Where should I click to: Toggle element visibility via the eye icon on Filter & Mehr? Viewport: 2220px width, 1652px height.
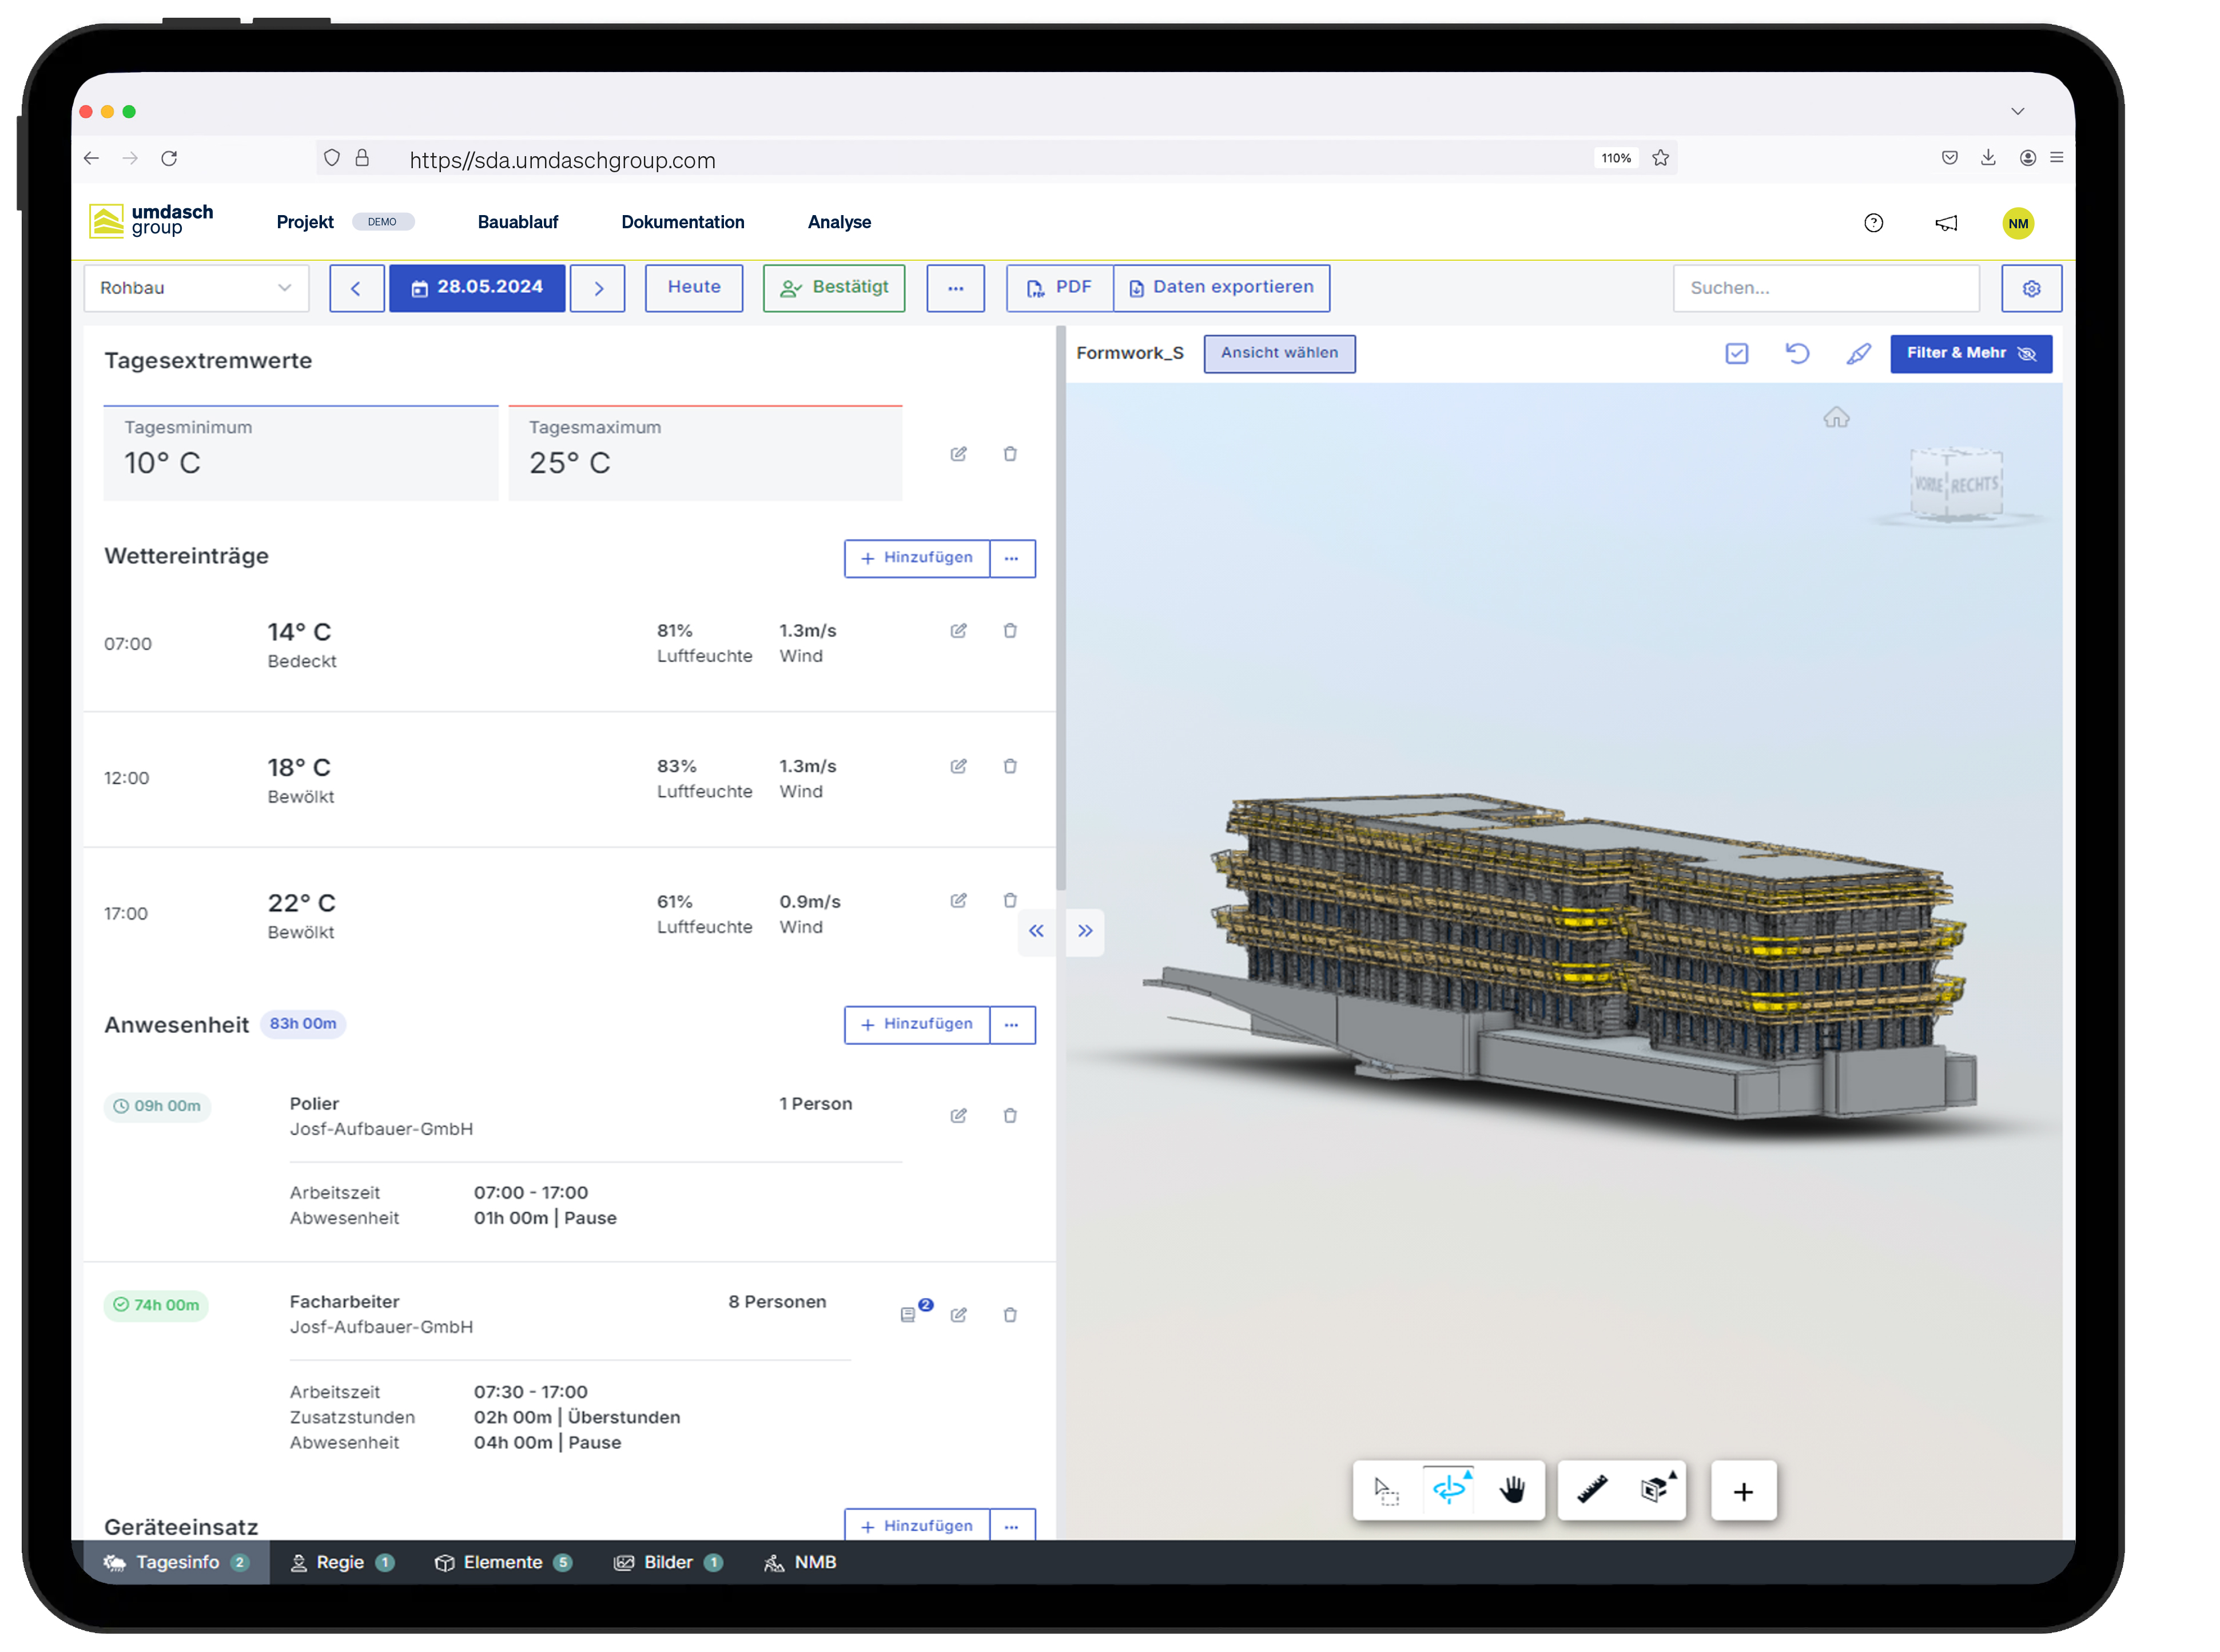2028,354
